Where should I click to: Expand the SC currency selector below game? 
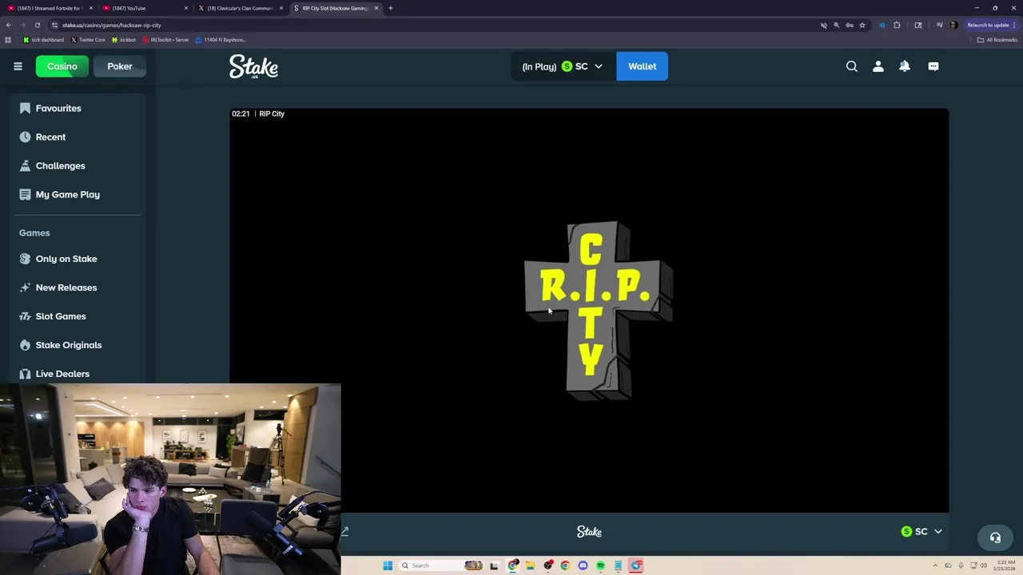click(921, 531)
